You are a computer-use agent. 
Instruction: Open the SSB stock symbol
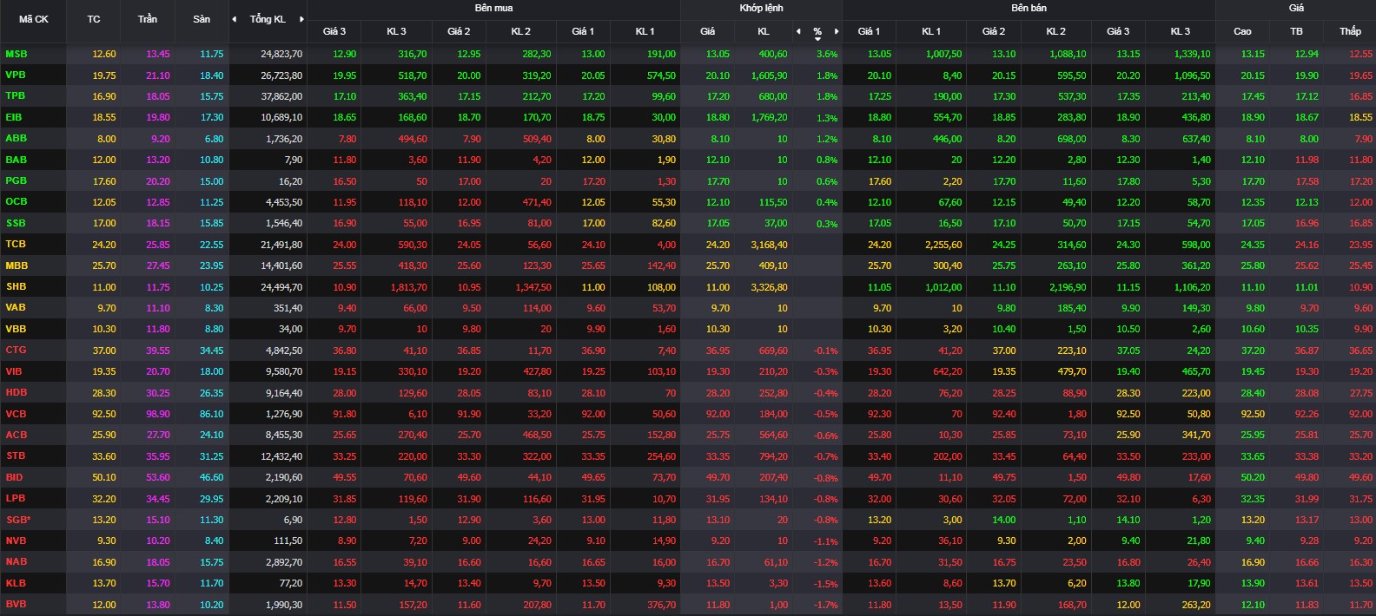click(16, 223)
